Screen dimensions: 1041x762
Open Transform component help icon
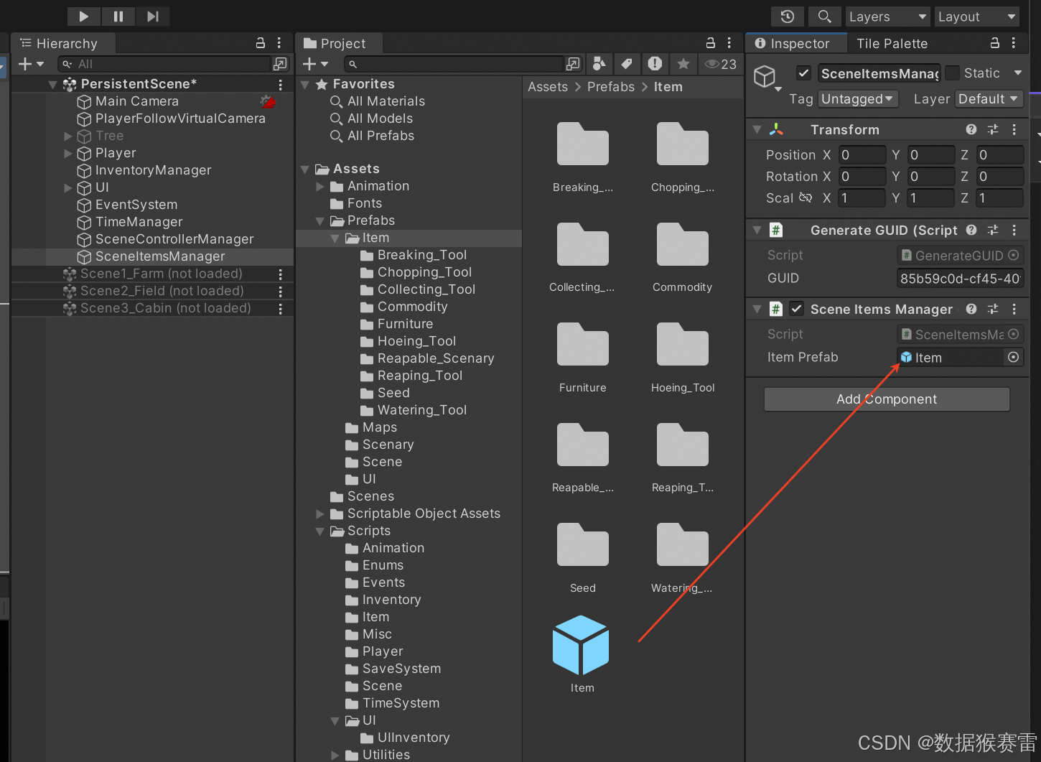tap(971, 129)
